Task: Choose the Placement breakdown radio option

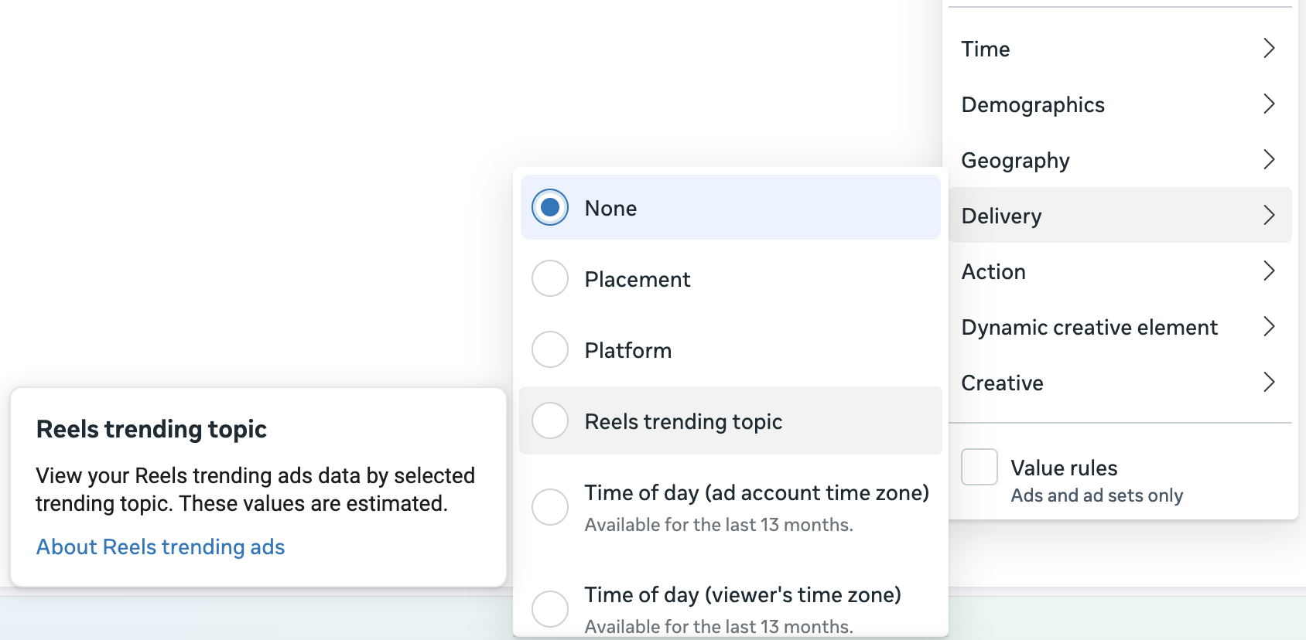Action: coord(550,278)
